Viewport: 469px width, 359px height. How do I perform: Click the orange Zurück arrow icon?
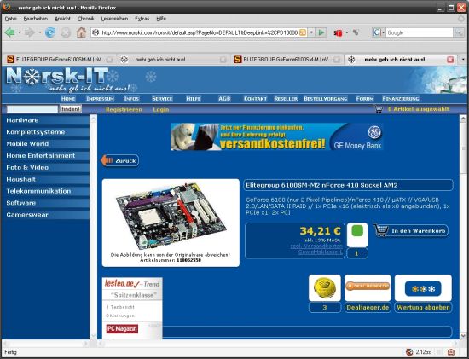(107, 160)
